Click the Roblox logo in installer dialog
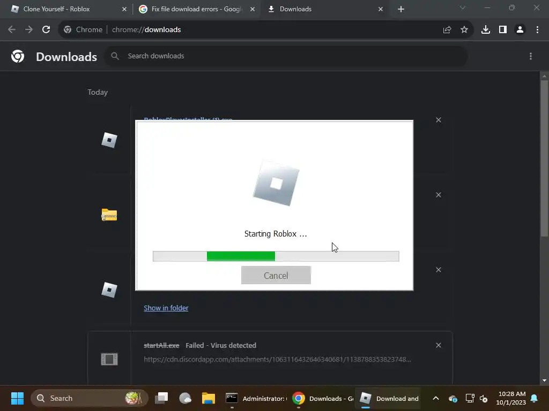This screenshot has width=549, height=411. (276, 183)
